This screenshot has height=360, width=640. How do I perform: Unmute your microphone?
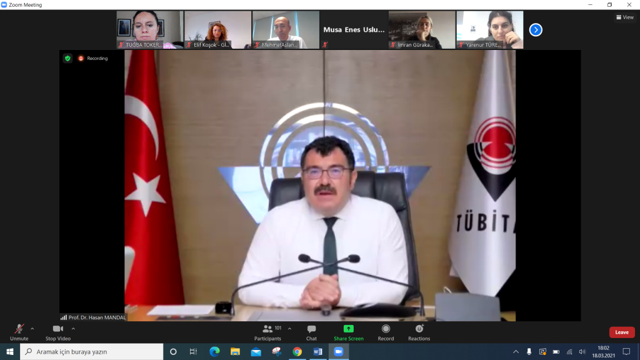pyautogui.click(x=19, y=332)
